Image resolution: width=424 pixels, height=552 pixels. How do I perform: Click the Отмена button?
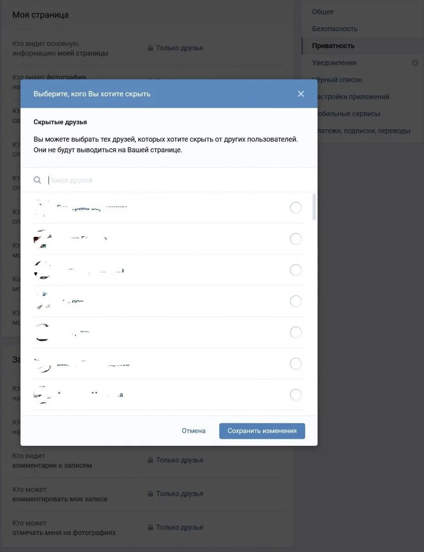click(x=193, y=431)
